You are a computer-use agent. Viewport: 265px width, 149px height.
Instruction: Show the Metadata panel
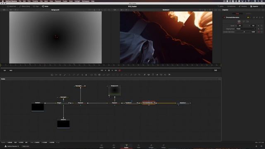click(x=243, y=7)
